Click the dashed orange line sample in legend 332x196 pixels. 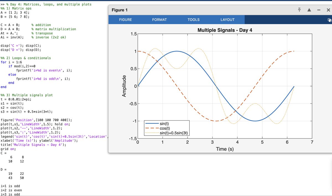coord(152,128)
